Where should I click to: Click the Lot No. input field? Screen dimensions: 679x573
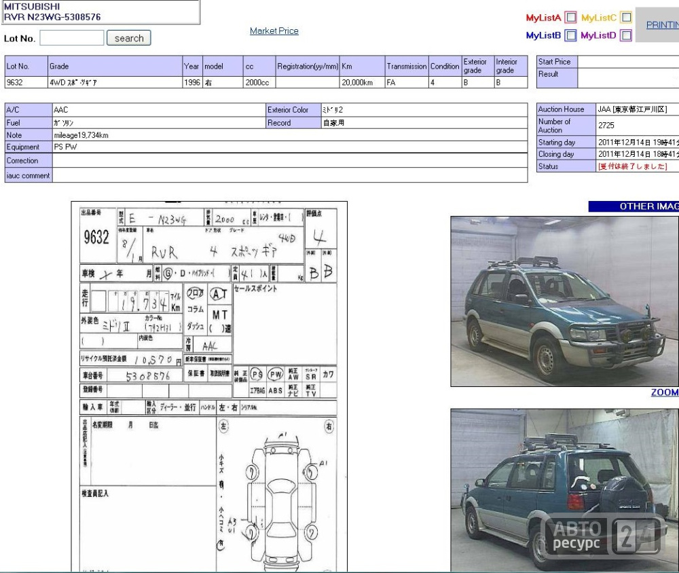coord(72,38)
